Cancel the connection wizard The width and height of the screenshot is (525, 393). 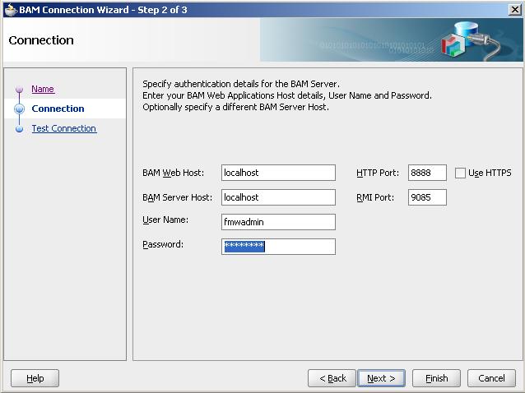[491, 378]
